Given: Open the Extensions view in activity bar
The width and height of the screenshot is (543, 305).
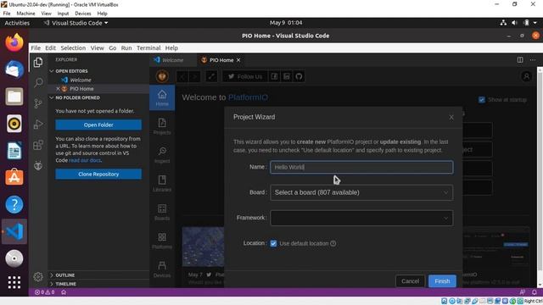Looking at the screenshot, I should point(38,145).
